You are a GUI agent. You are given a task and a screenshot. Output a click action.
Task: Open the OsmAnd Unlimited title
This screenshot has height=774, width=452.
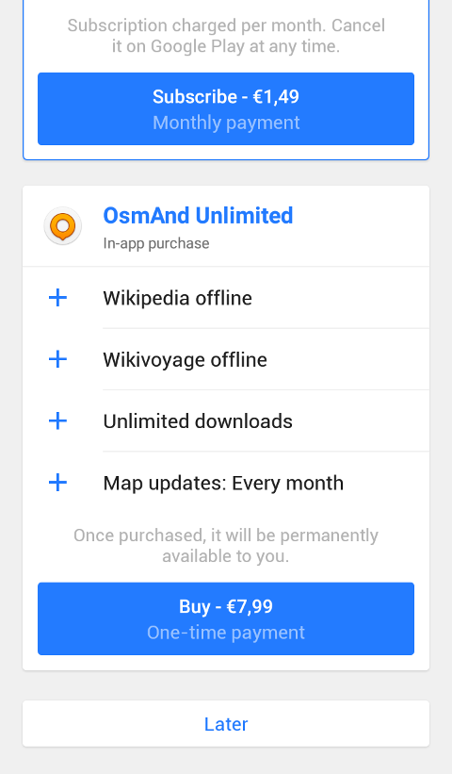[x=198, y=216]
